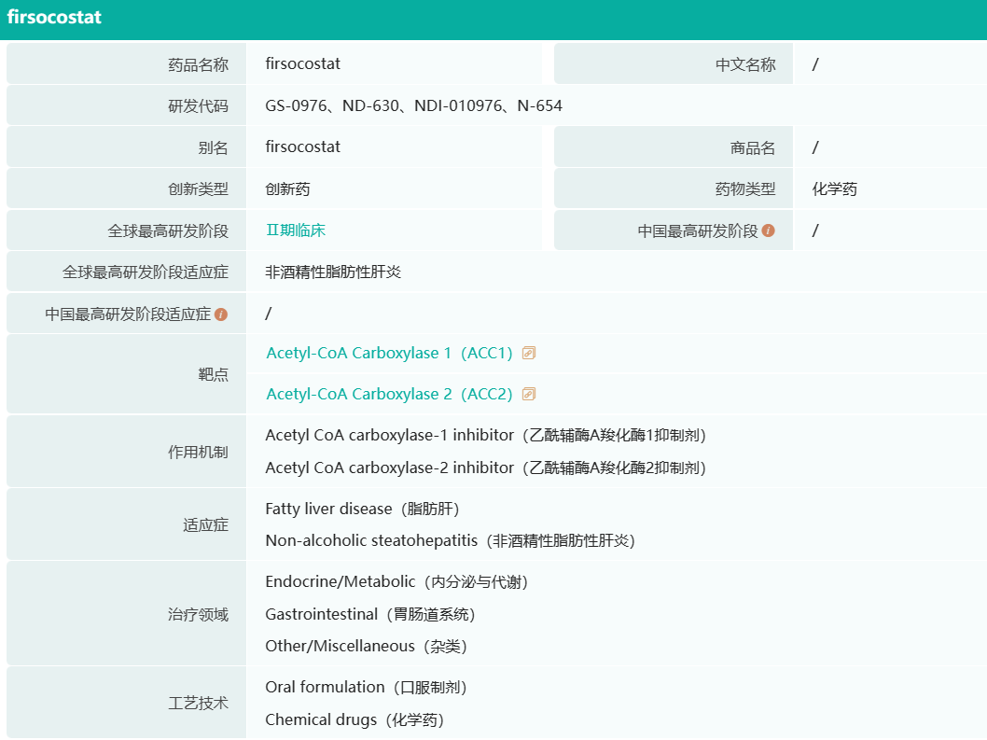Click the note icon next to ACC1

(x=529, y=353)
